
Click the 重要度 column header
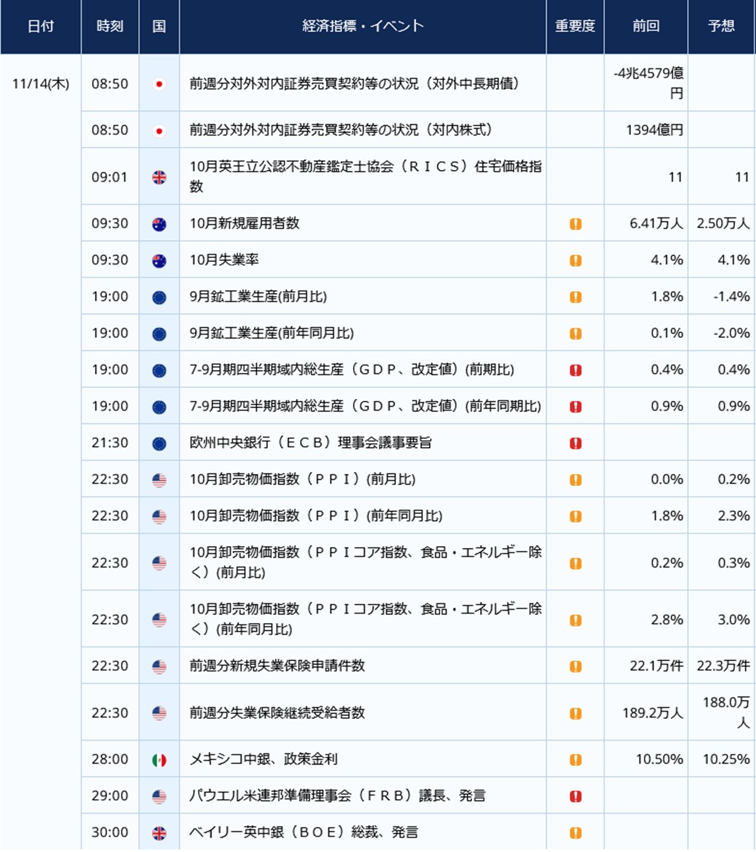coord(575,26)
